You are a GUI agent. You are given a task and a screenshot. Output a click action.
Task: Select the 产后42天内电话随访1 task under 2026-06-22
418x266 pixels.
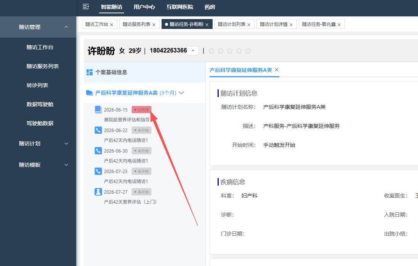coord(126,140)
